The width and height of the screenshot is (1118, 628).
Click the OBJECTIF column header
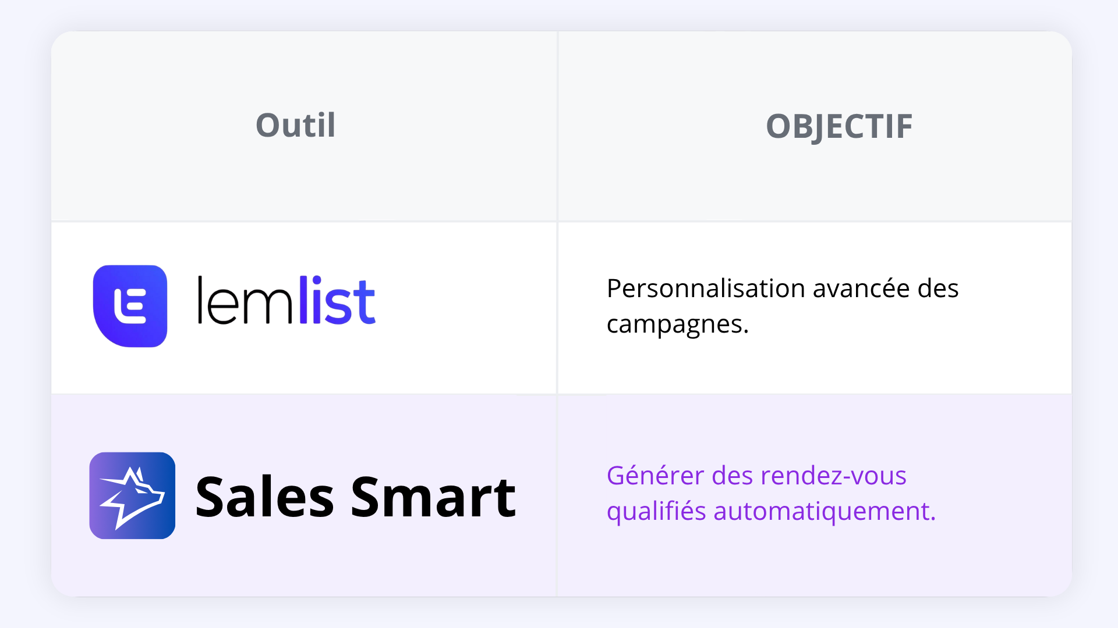click(839, 126)
